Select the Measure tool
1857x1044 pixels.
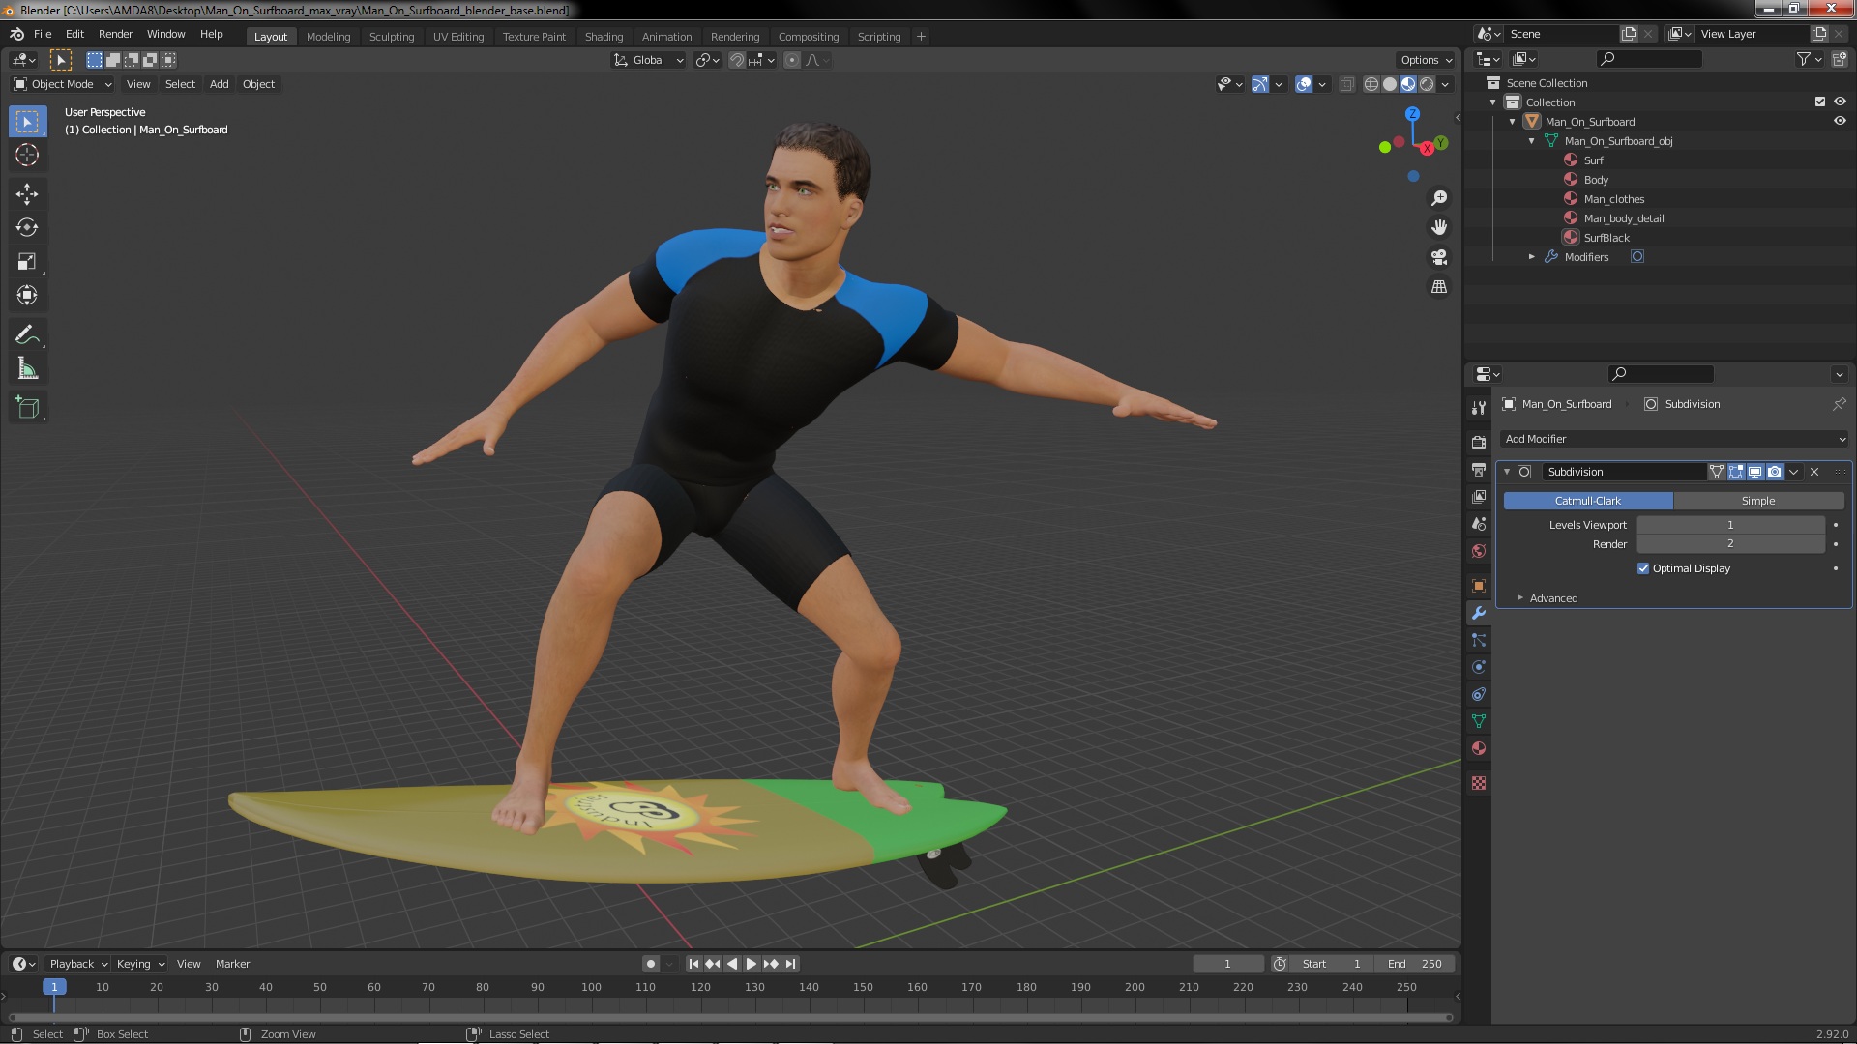coord(27,369)
